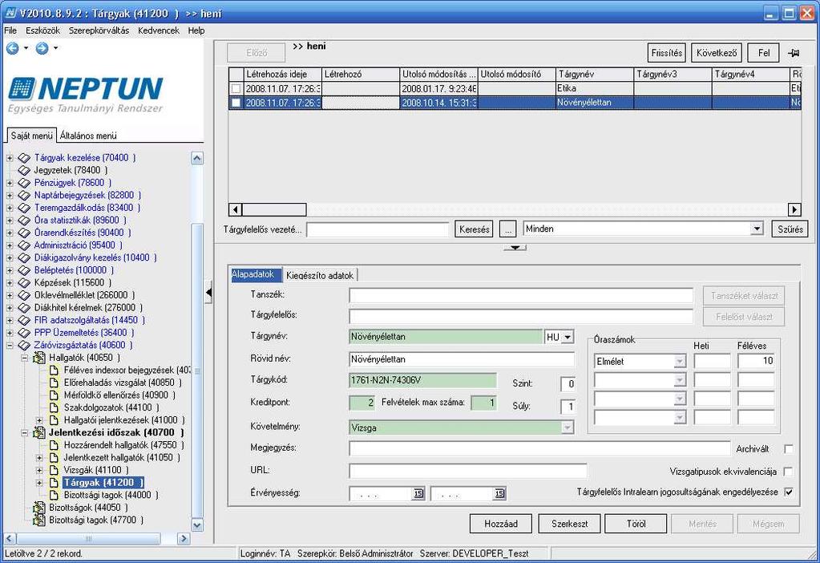Click the Jelentkezési időszak (40700) group icon

39,432
